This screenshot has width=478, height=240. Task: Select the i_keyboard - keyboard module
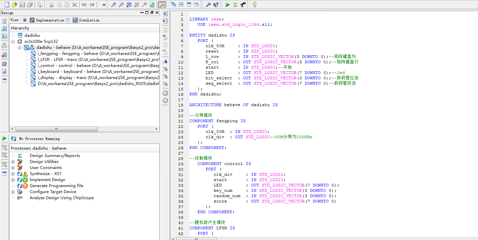point(95,72)
